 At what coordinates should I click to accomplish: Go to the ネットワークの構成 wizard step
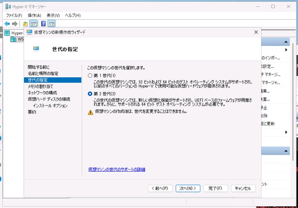42,93
